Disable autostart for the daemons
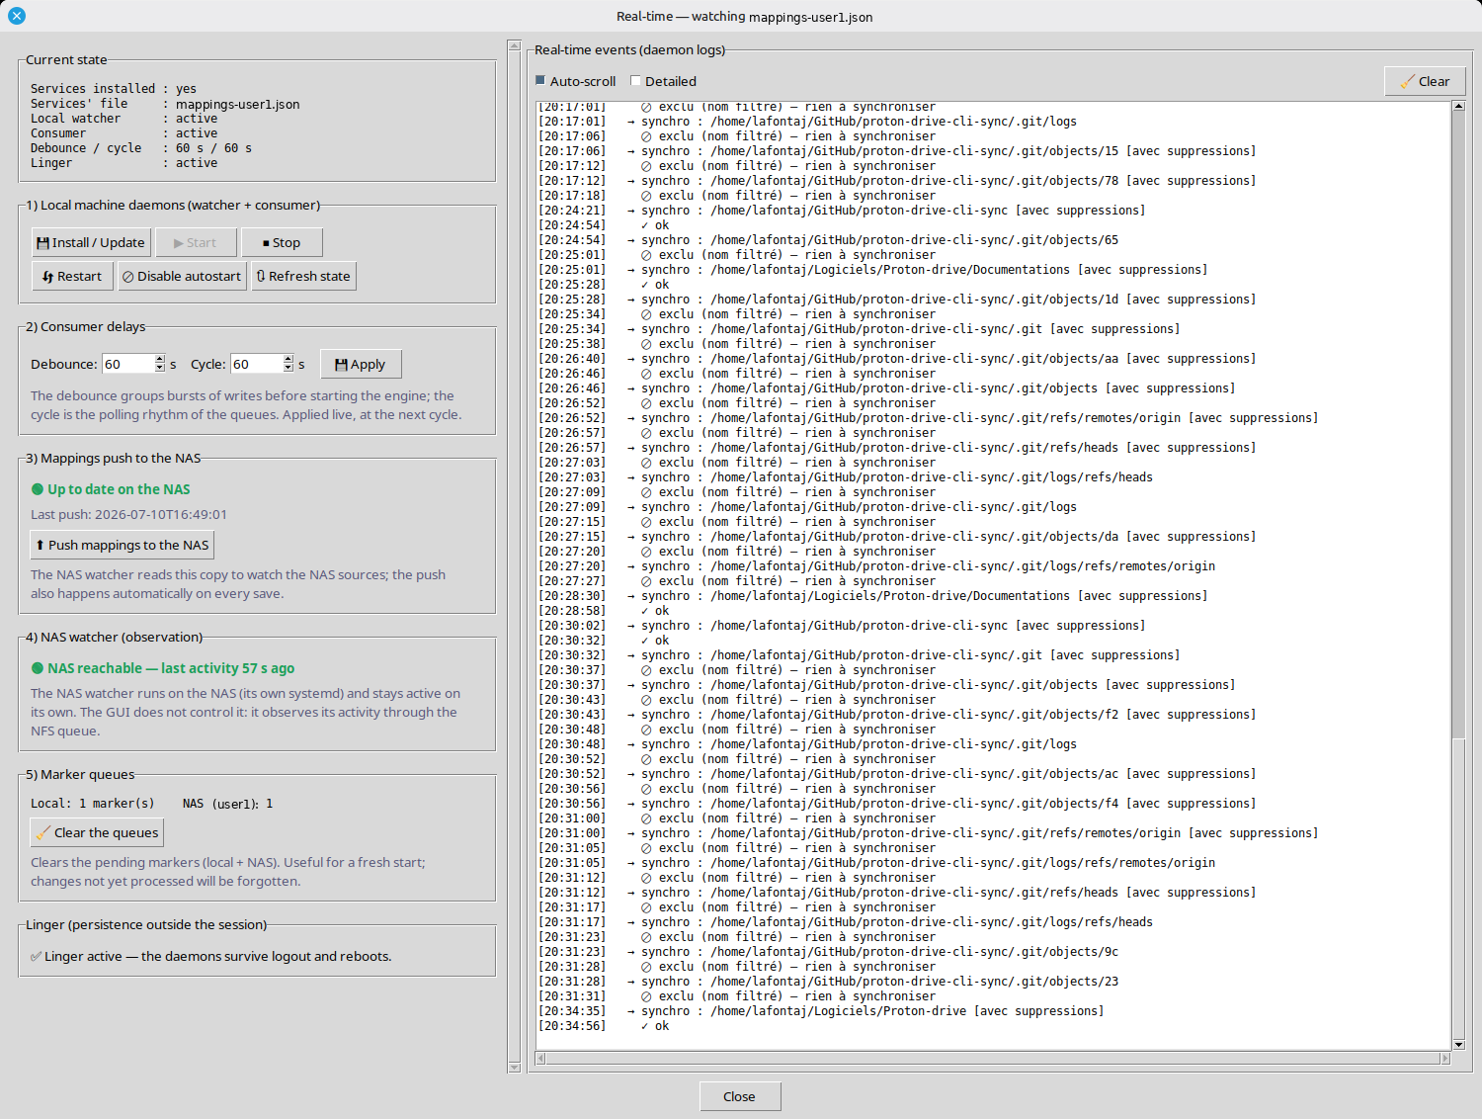 coord(182,276)
